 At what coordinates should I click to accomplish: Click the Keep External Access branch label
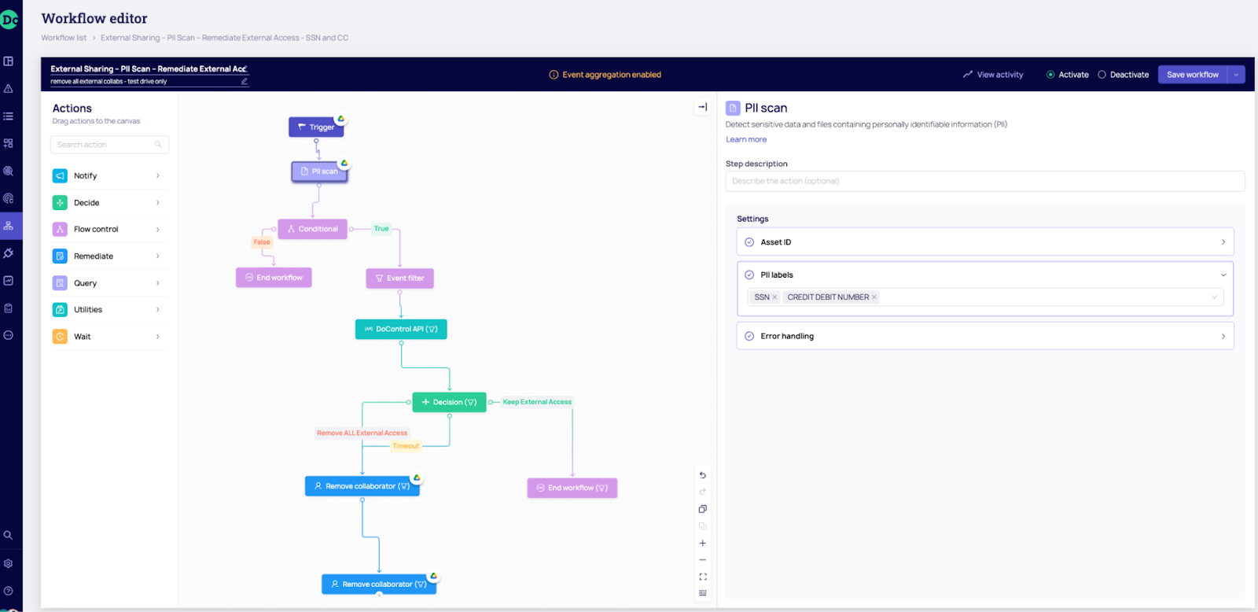(537, 402)
